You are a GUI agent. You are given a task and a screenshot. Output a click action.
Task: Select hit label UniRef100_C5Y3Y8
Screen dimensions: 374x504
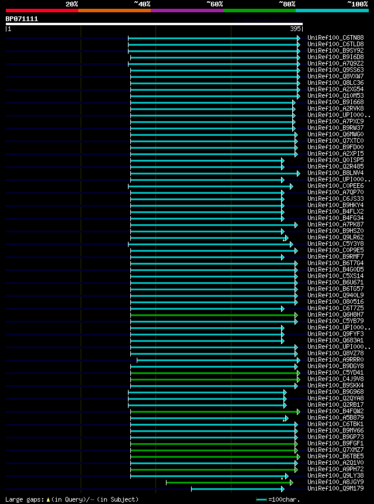[336, 244]
